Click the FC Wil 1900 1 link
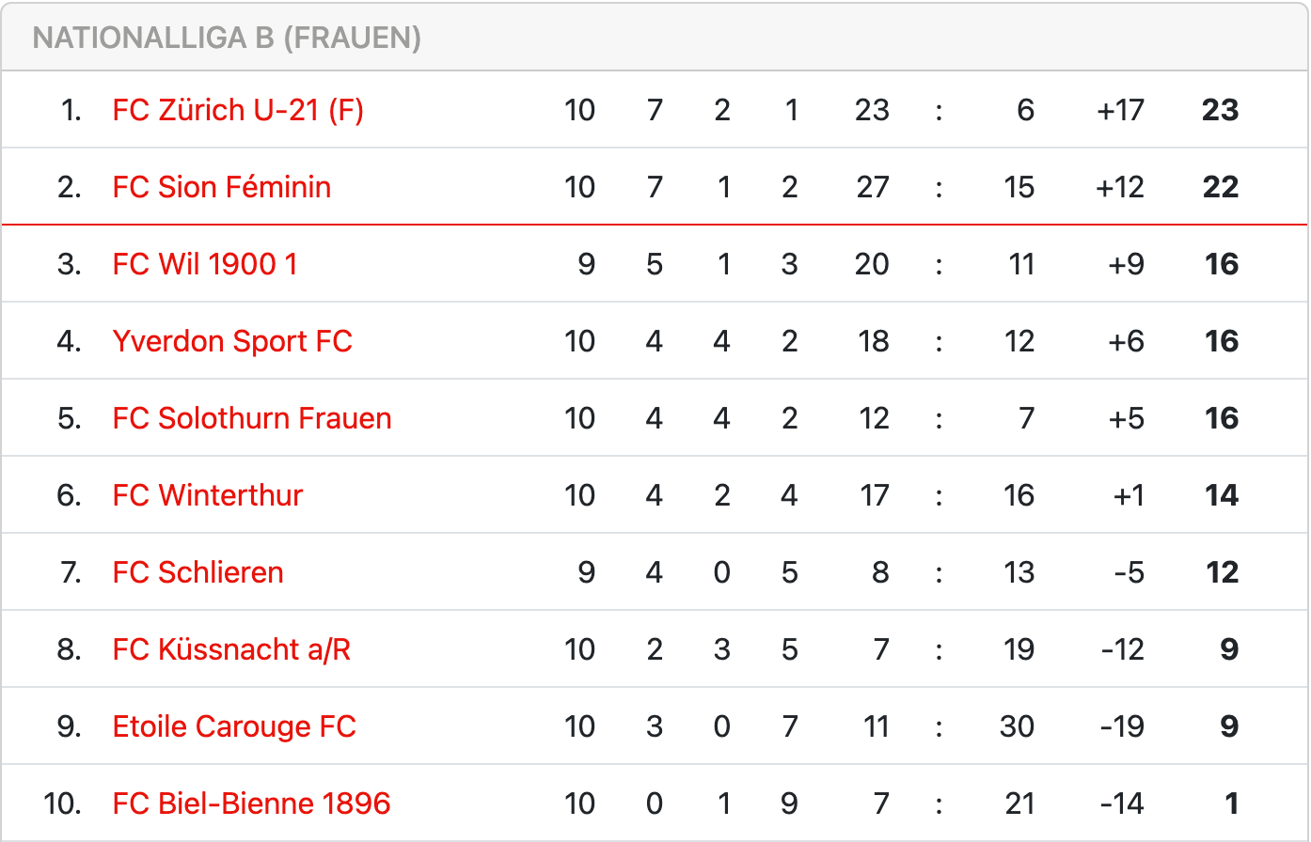Screen dimensions: 1311x842 [205, 264]
